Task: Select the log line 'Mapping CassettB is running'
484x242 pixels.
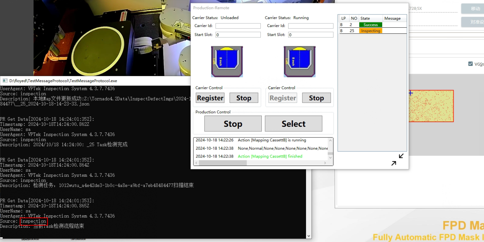Action: pyautogui.click(x=251, y=140)
